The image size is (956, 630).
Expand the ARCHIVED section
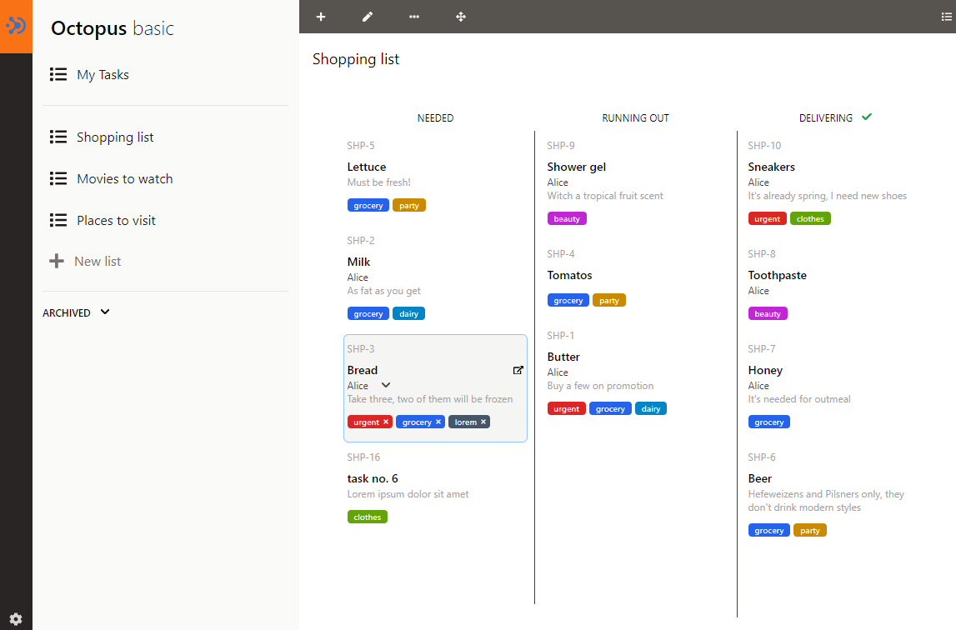pos(75,312)
